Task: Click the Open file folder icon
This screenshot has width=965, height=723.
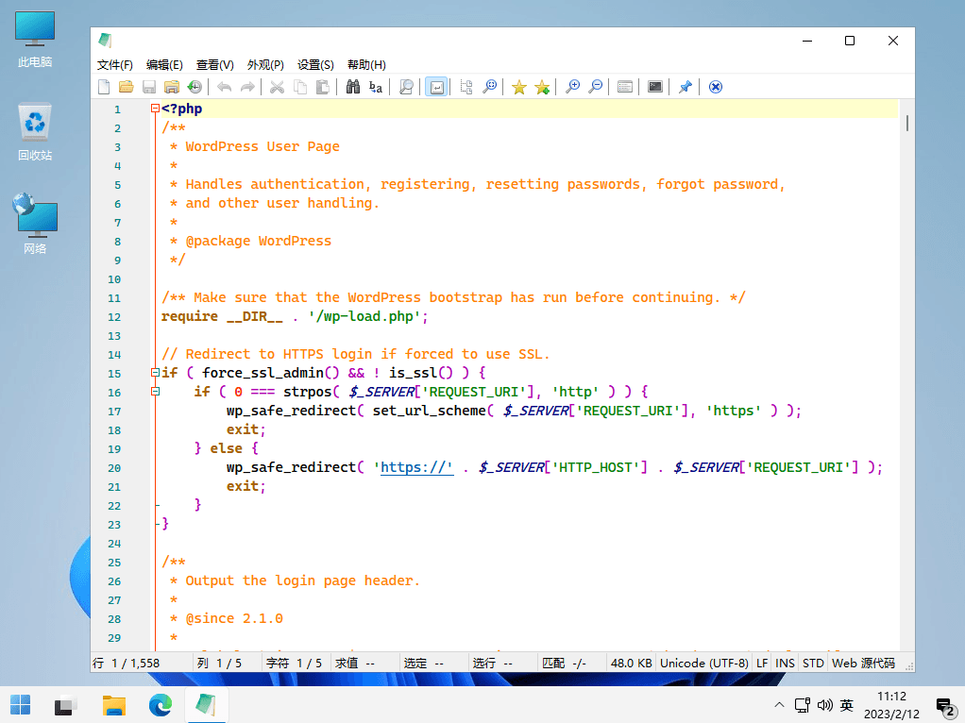Action: click(x=127, y=87)
